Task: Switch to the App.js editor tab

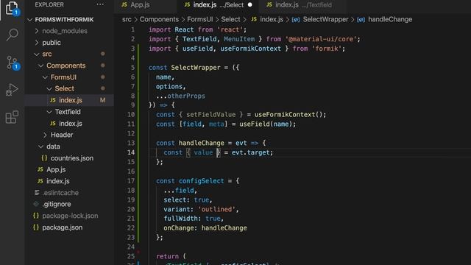Action: [146, 5]
